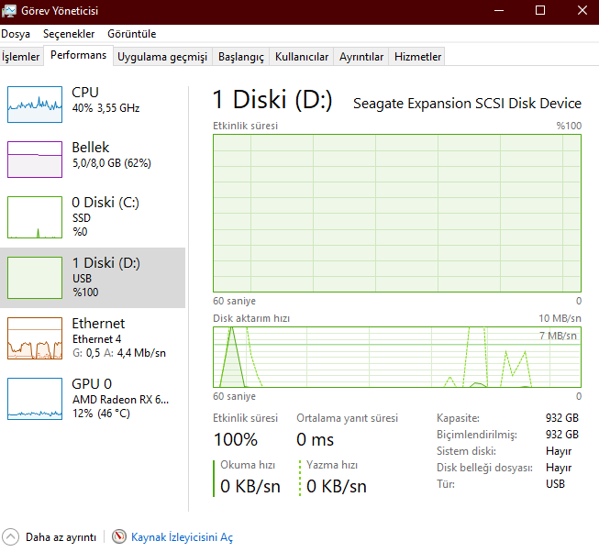Click the Resource Monitor icon

pyautogui.click(x=119, y=536)
